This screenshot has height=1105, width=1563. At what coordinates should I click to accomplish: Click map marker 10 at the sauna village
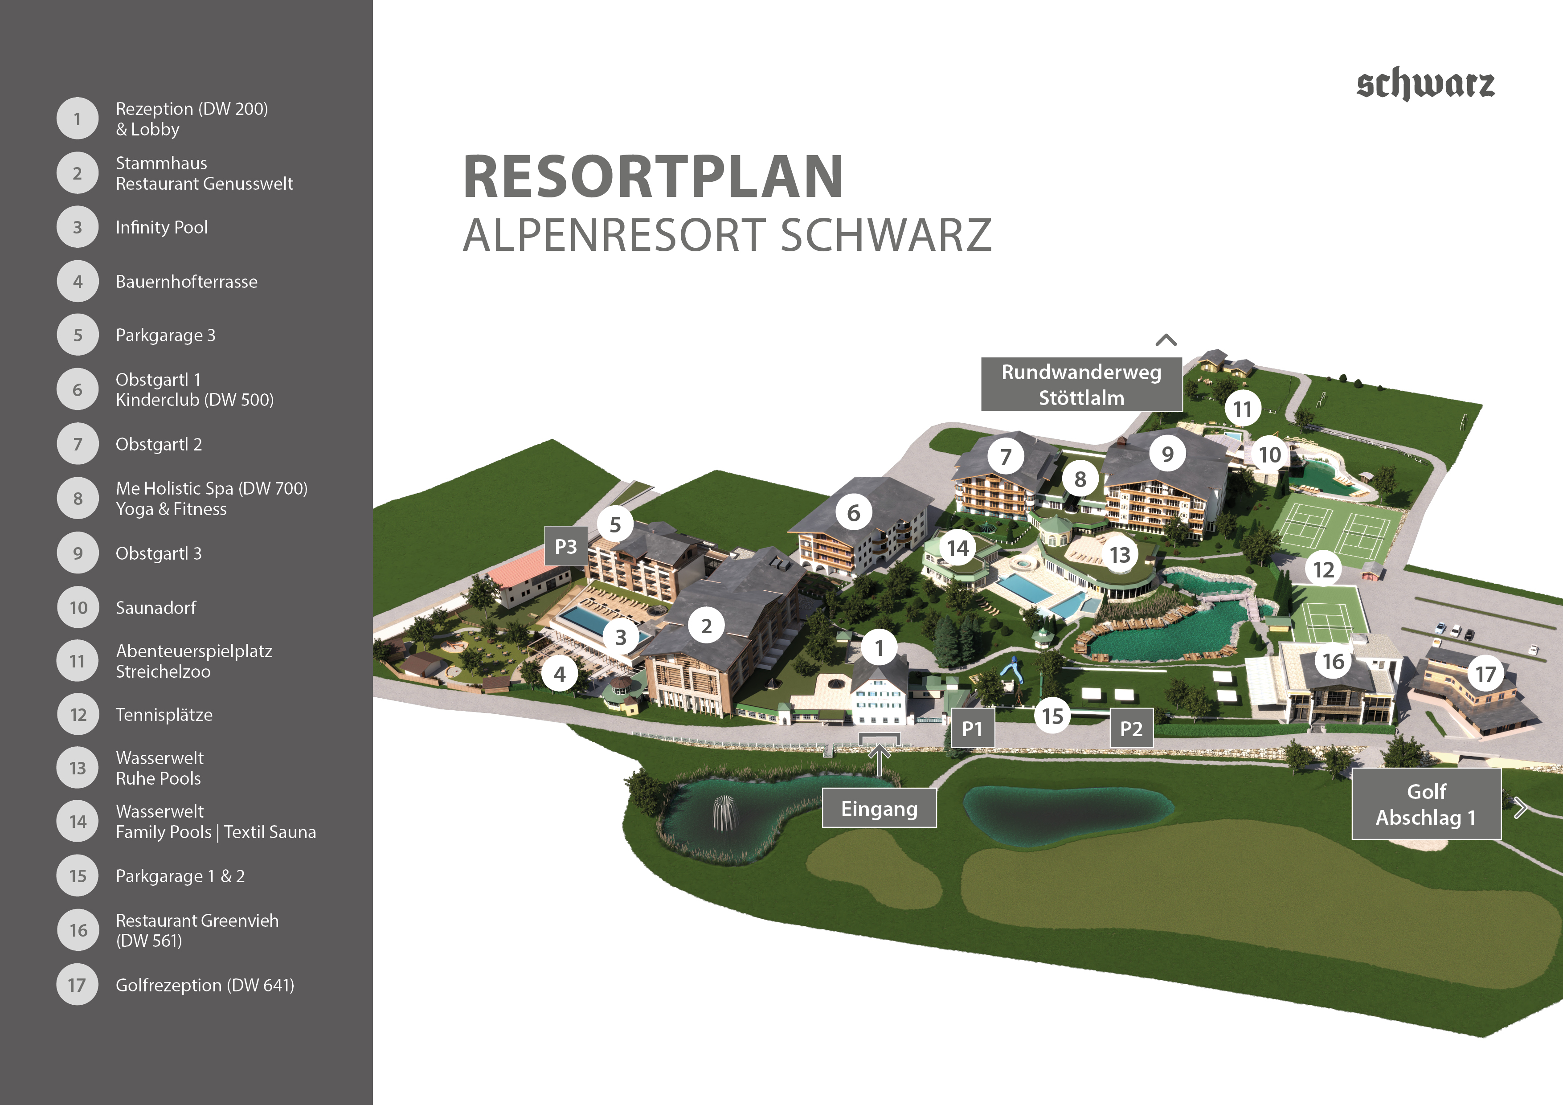1269,454
